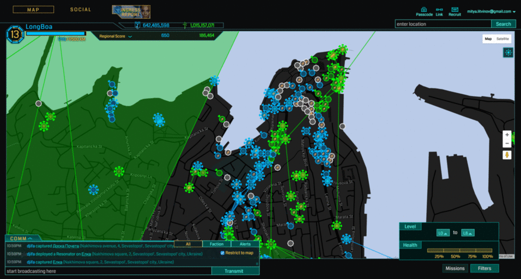Click the Health filter label
This screenshot has width=521, height=279.
(410, 245)
